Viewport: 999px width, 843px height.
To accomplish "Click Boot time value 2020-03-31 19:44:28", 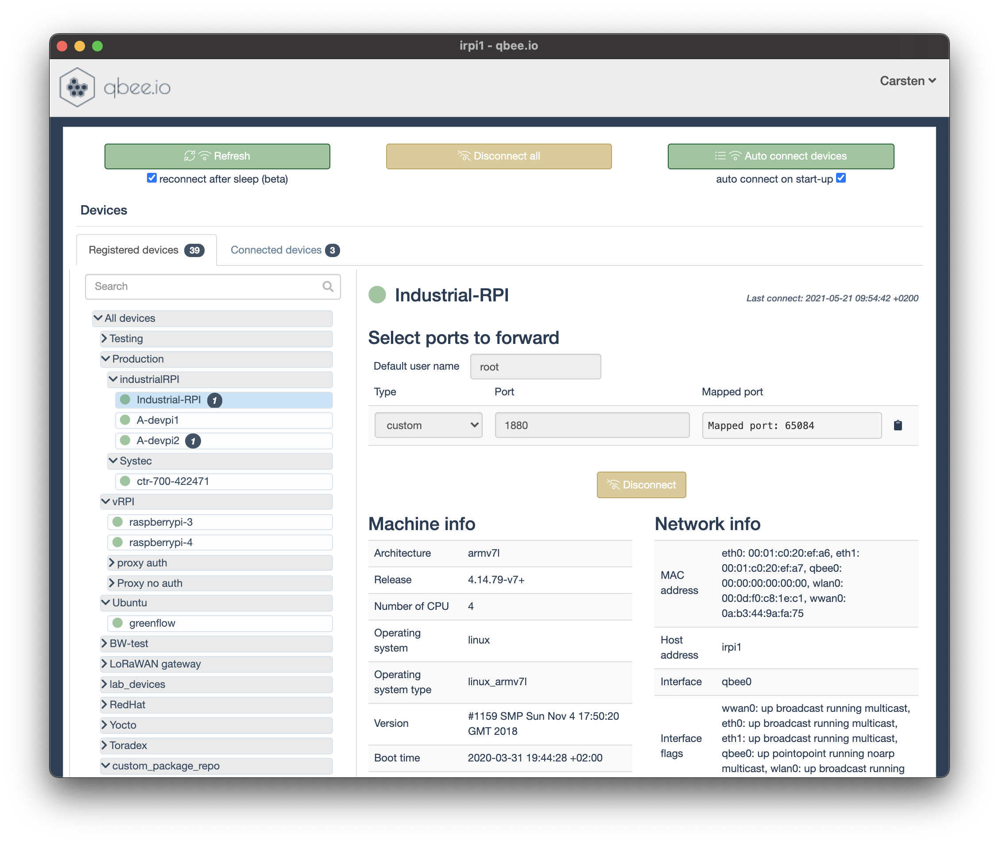I will pos(535,758).
